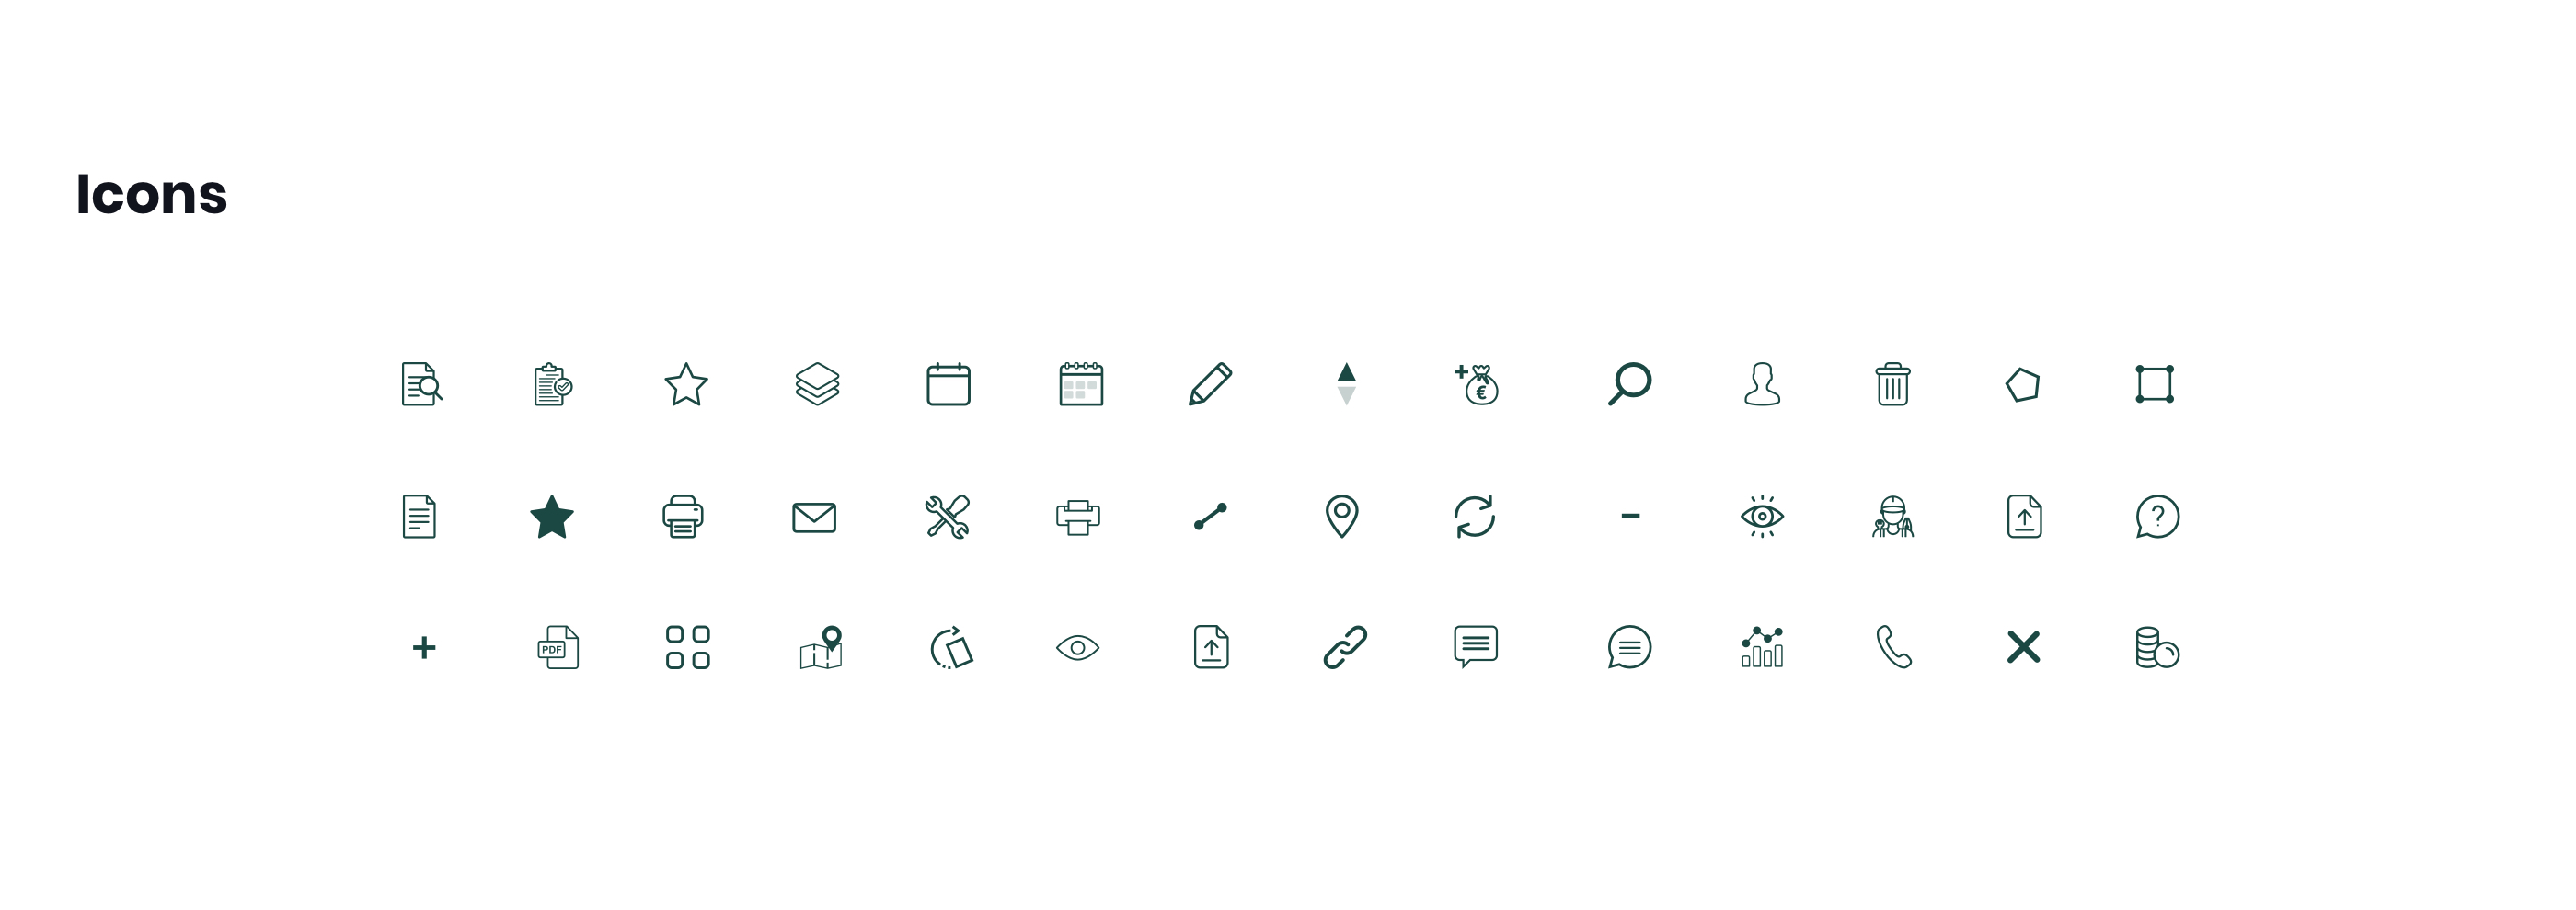Click the euro money bag icon

point(1476,383)
